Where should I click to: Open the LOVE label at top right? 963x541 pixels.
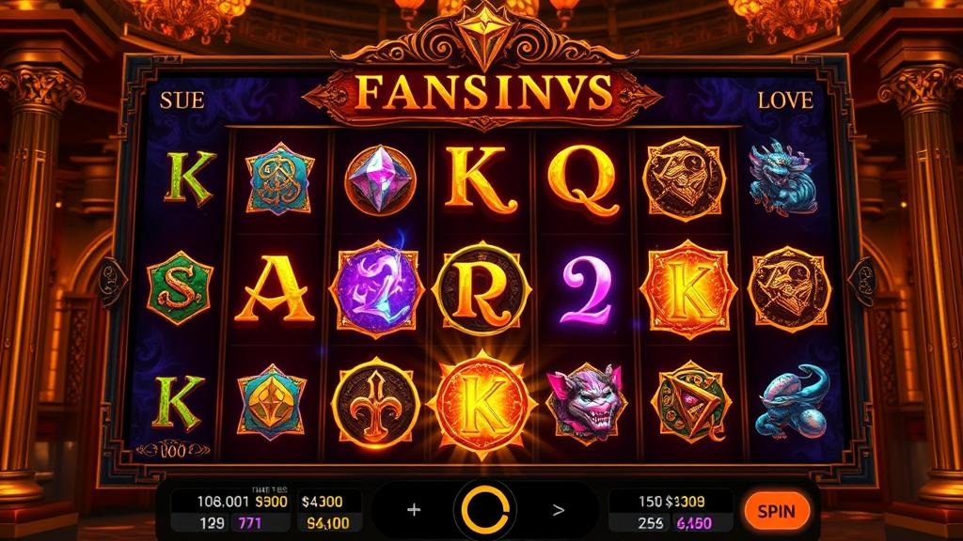pyautogui.click(x=785, y=100)
